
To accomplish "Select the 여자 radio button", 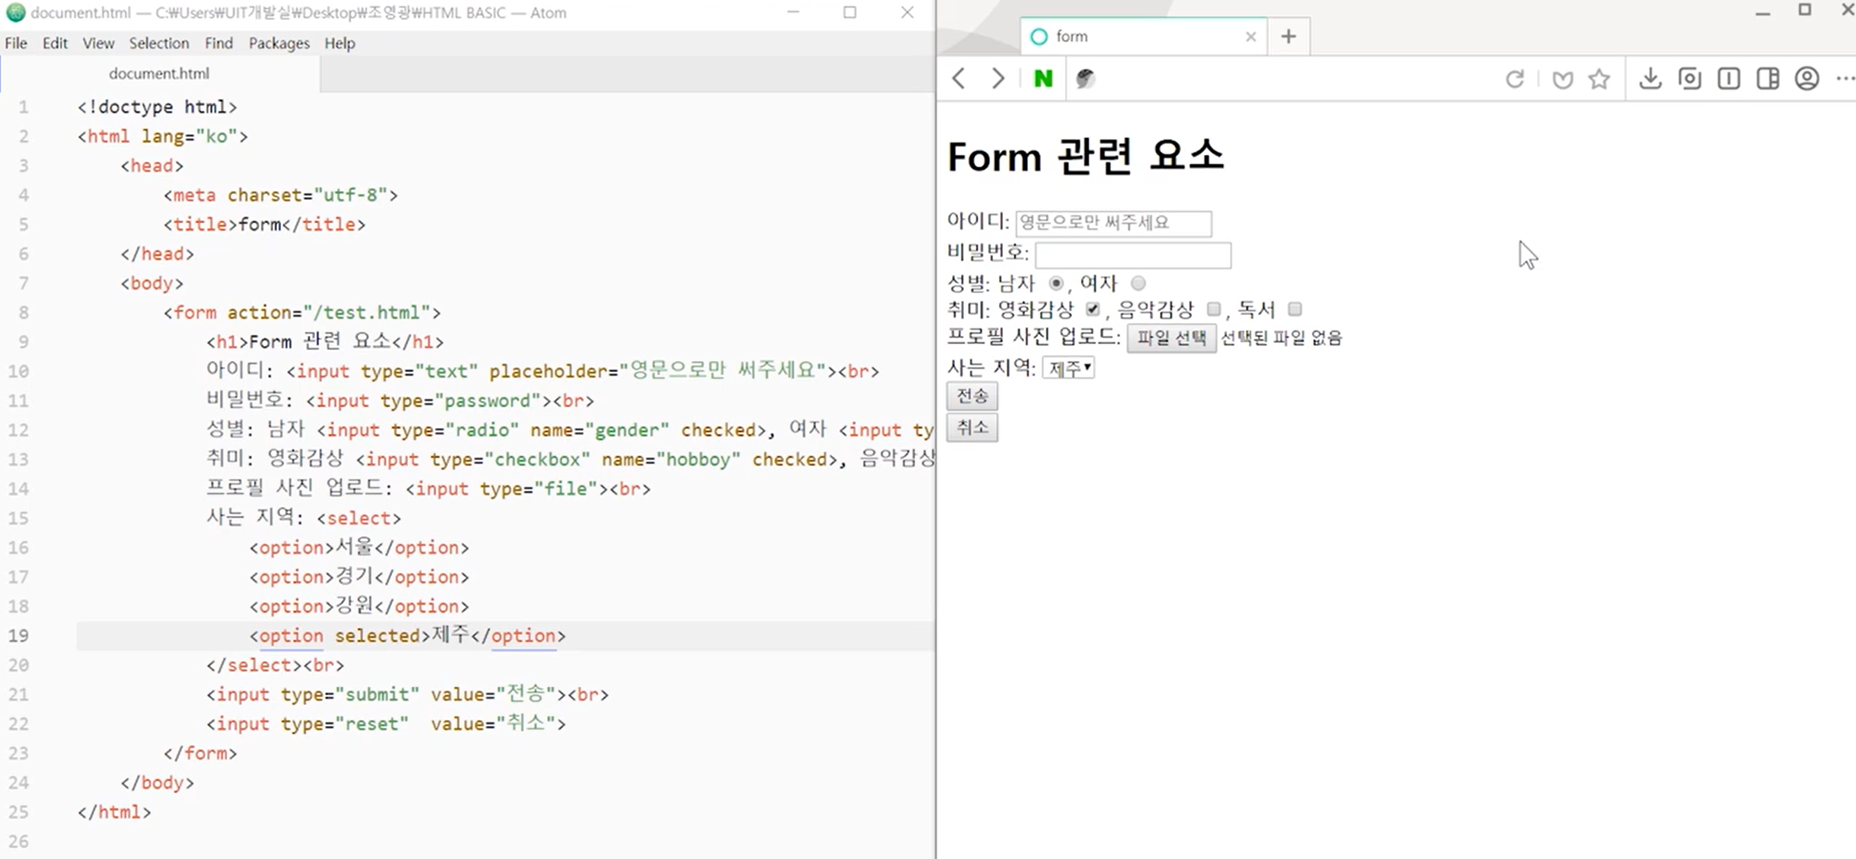I will (x=1137, y=283).
